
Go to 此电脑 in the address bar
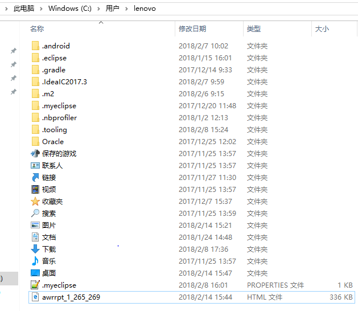pyautogui.click(x=24, y=9)
